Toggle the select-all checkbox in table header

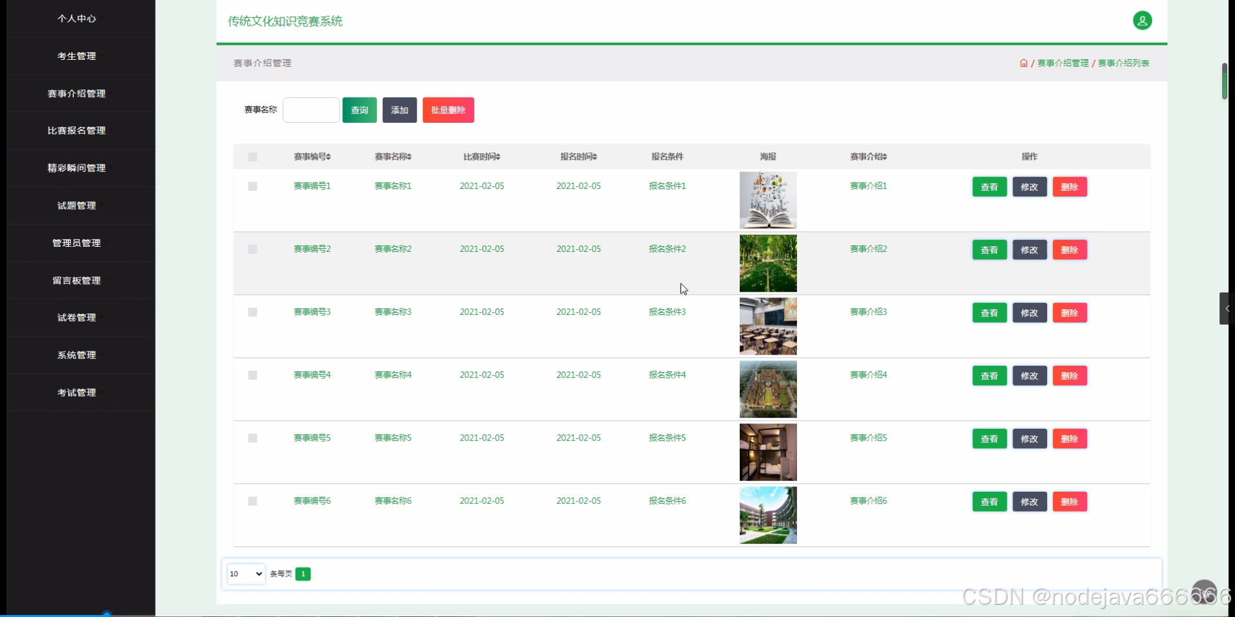click(253, 157)
